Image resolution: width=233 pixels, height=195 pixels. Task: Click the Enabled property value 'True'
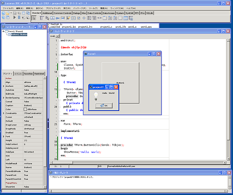tap(33, 133)
